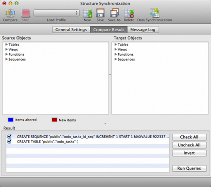Image resolution: width=211 pixels, height=187 pixels.
Task: Click the red New items swatch
Action: click(x=54, y=120)
